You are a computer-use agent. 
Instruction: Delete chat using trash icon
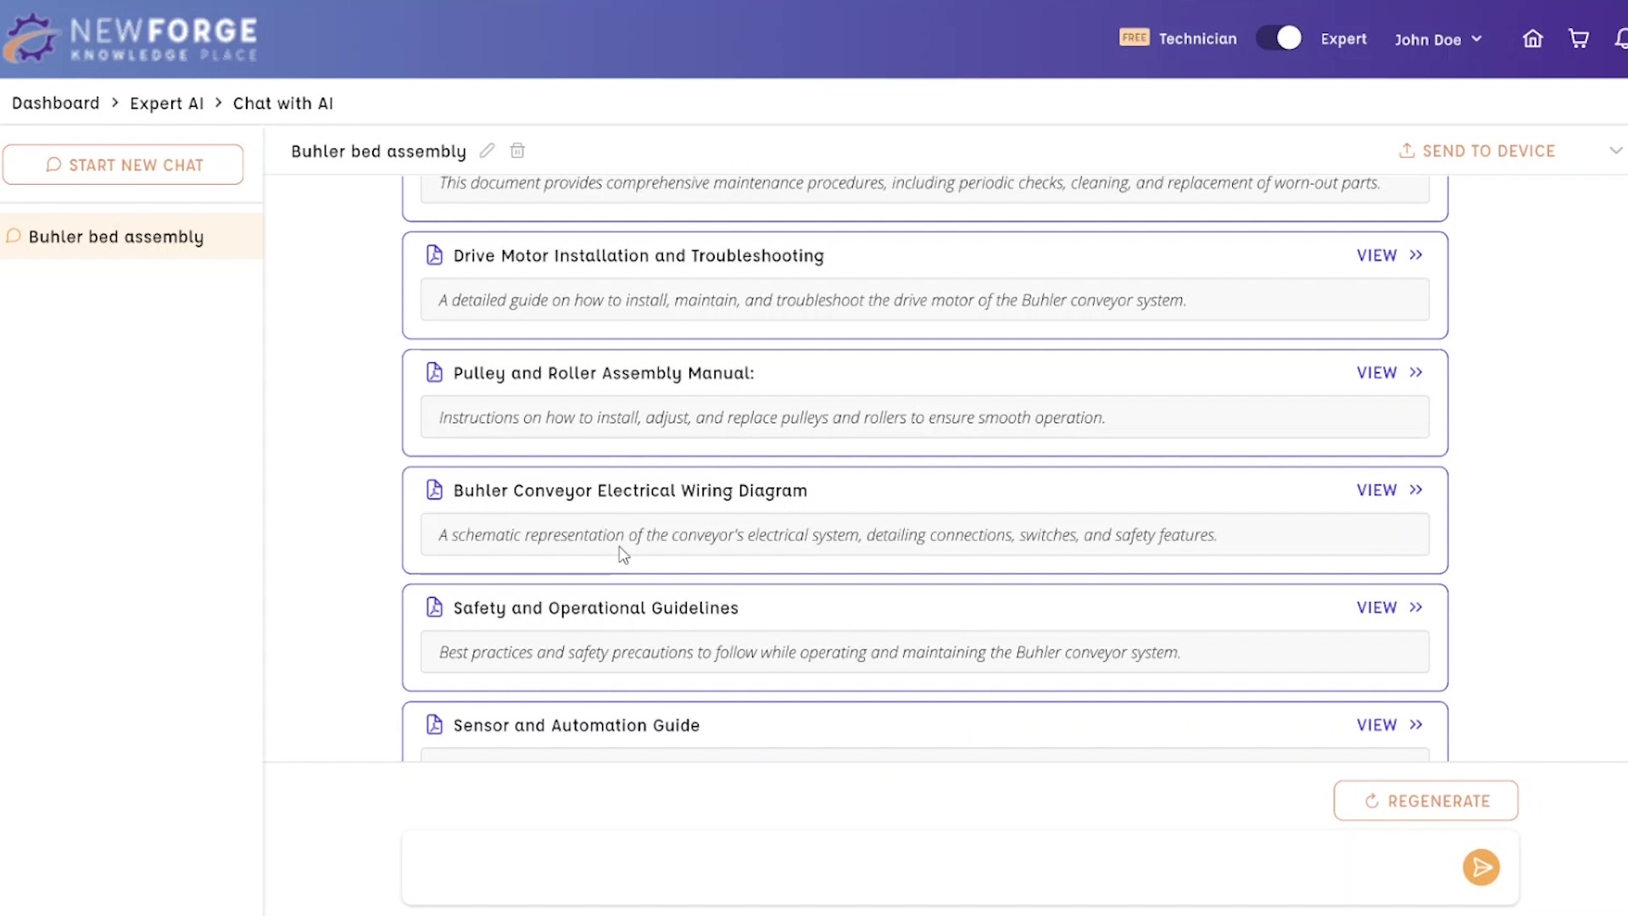click(517, 151)
